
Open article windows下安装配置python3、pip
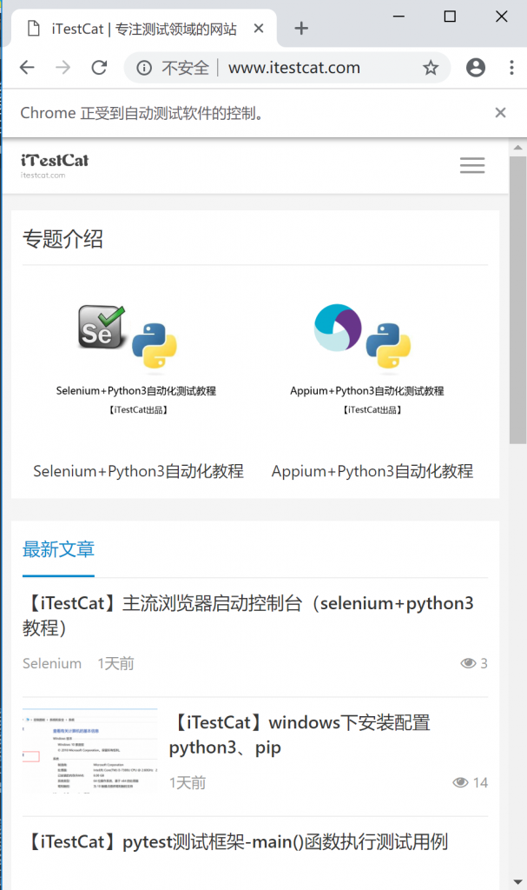pos(300,735)
